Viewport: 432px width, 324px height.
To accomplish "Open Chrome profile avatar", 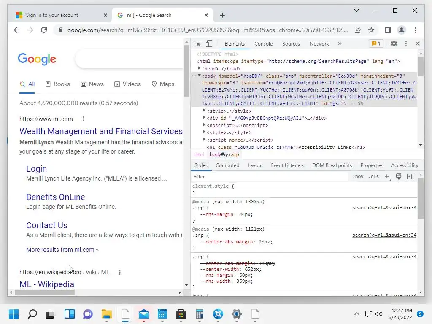I will click(402, 30).
